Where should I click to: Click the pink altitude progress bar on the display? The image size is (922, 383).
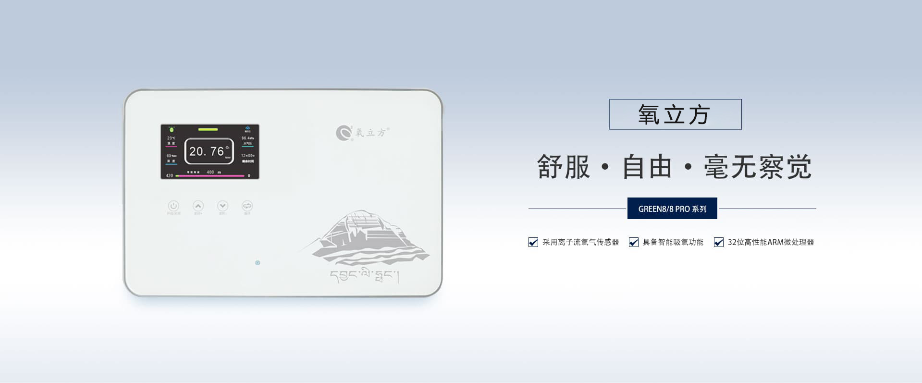(210, 176)
